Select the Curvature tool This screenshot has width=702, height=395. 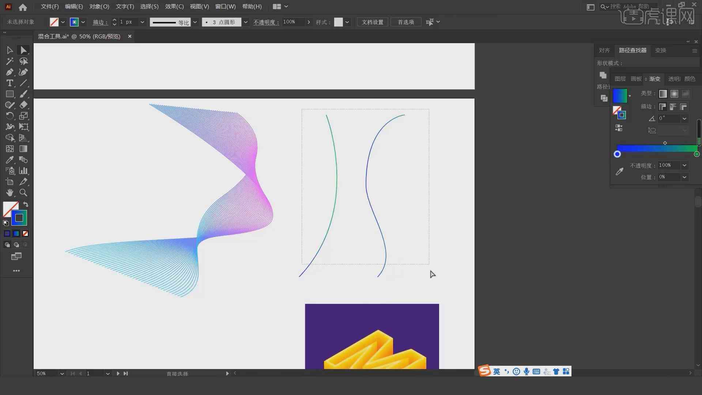[x=23, y=72]
